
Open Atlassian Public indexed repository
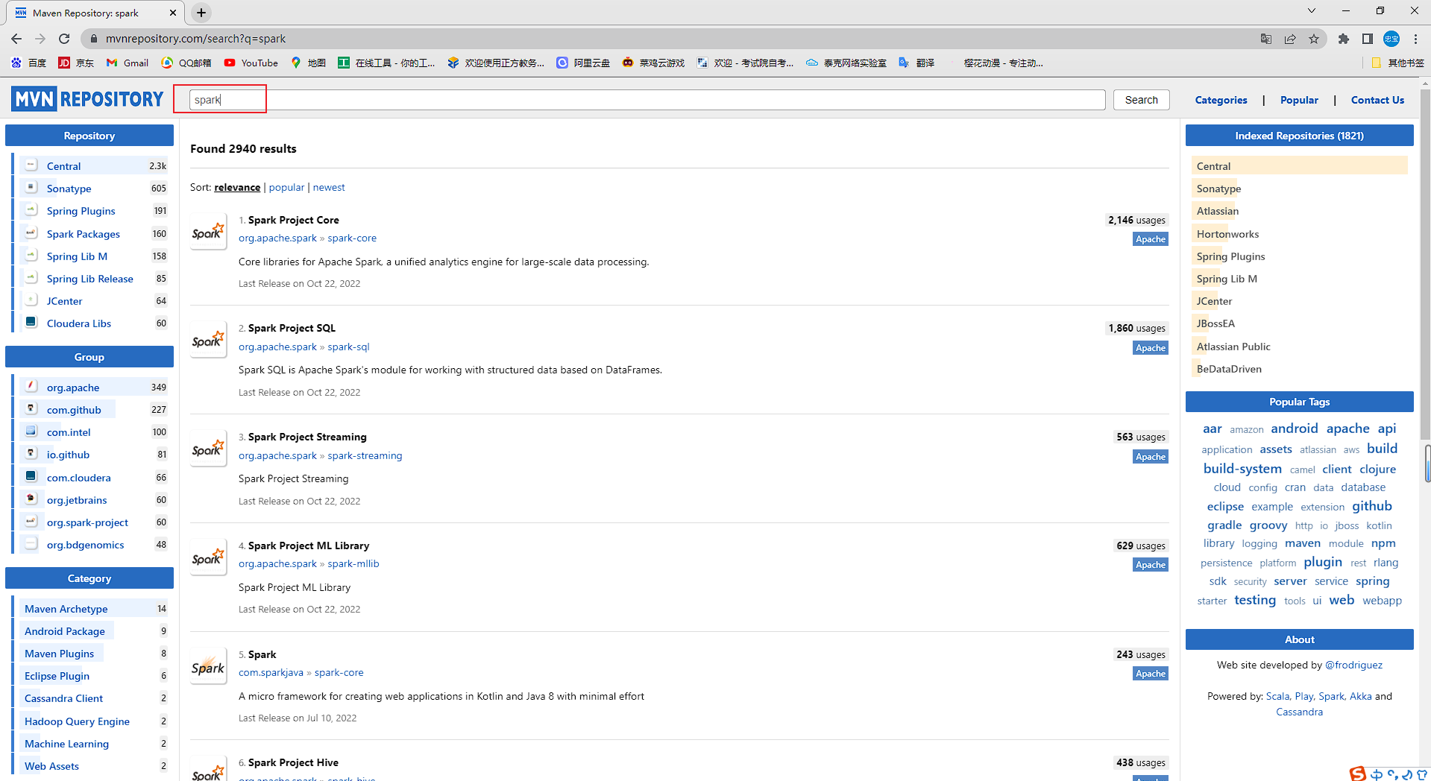coord(1233,347)
